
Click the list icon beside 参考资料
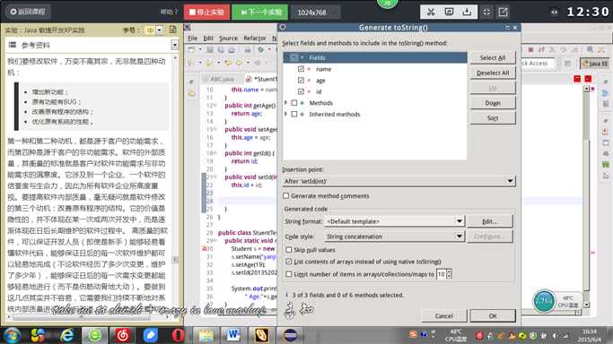(x=13, y=45)
